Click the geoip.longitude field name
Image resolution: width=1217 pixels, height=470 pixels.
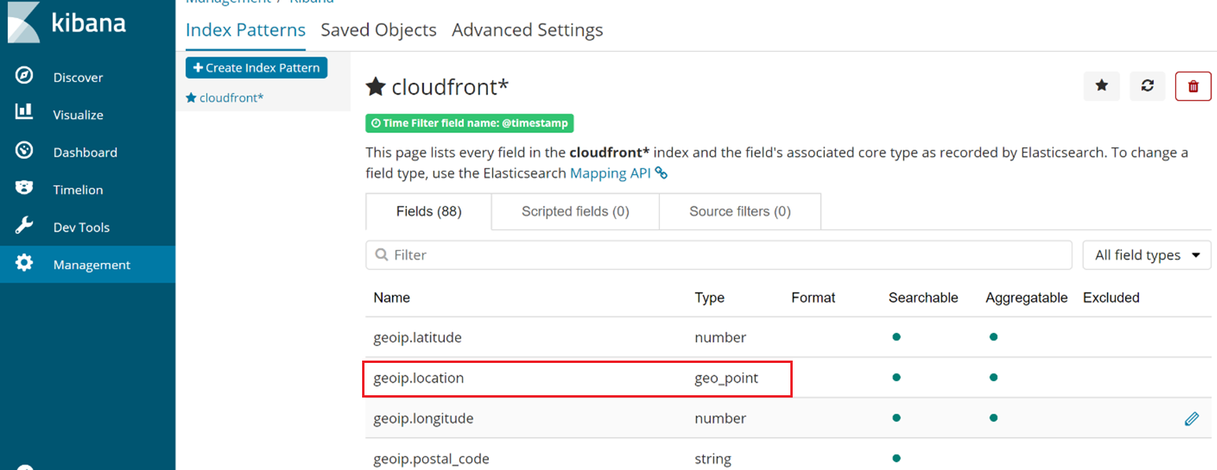[424, 419]
